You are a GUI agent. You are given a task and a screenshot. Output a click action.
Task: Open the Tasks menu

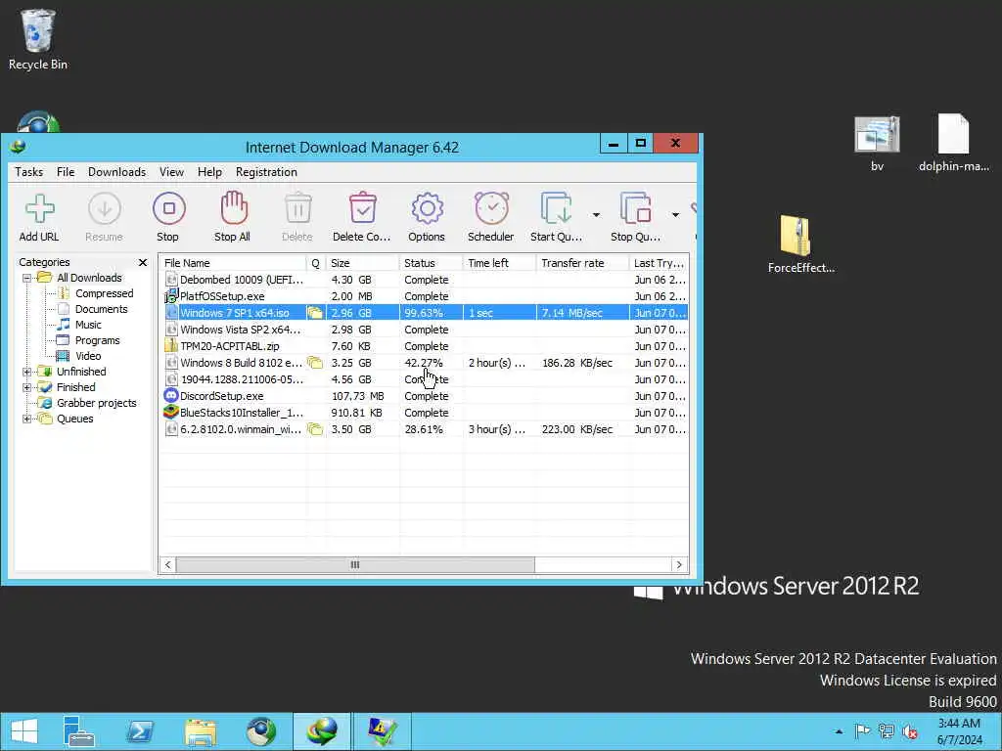pos(28,172)
